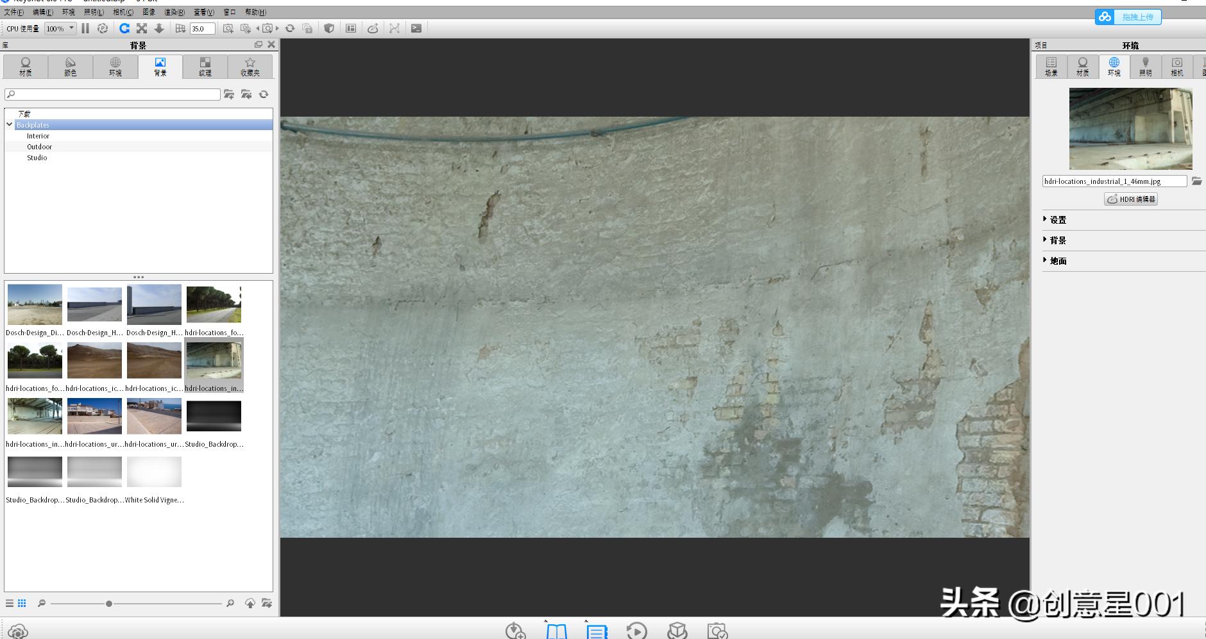Click the crossed-arrows toolbar icon beside the console
The width and height of the screenshot is (1206, 639).
[395, 28]
